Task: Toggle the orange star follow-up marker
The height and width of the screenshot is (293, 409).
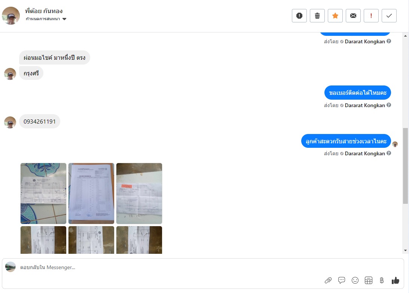Action: coord(335,16)
